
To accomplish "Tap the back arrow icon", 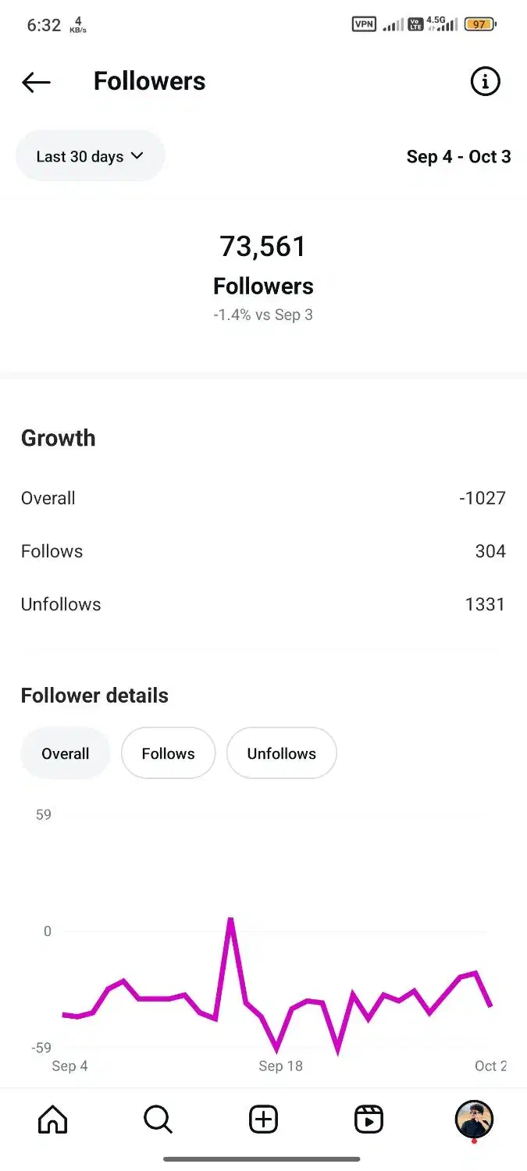I will (x=36, y=82).
